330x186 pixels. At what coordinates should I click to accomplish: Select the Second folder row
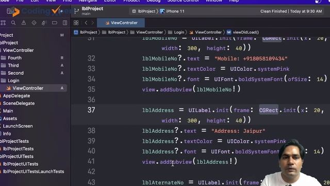[x=34, y=73]
